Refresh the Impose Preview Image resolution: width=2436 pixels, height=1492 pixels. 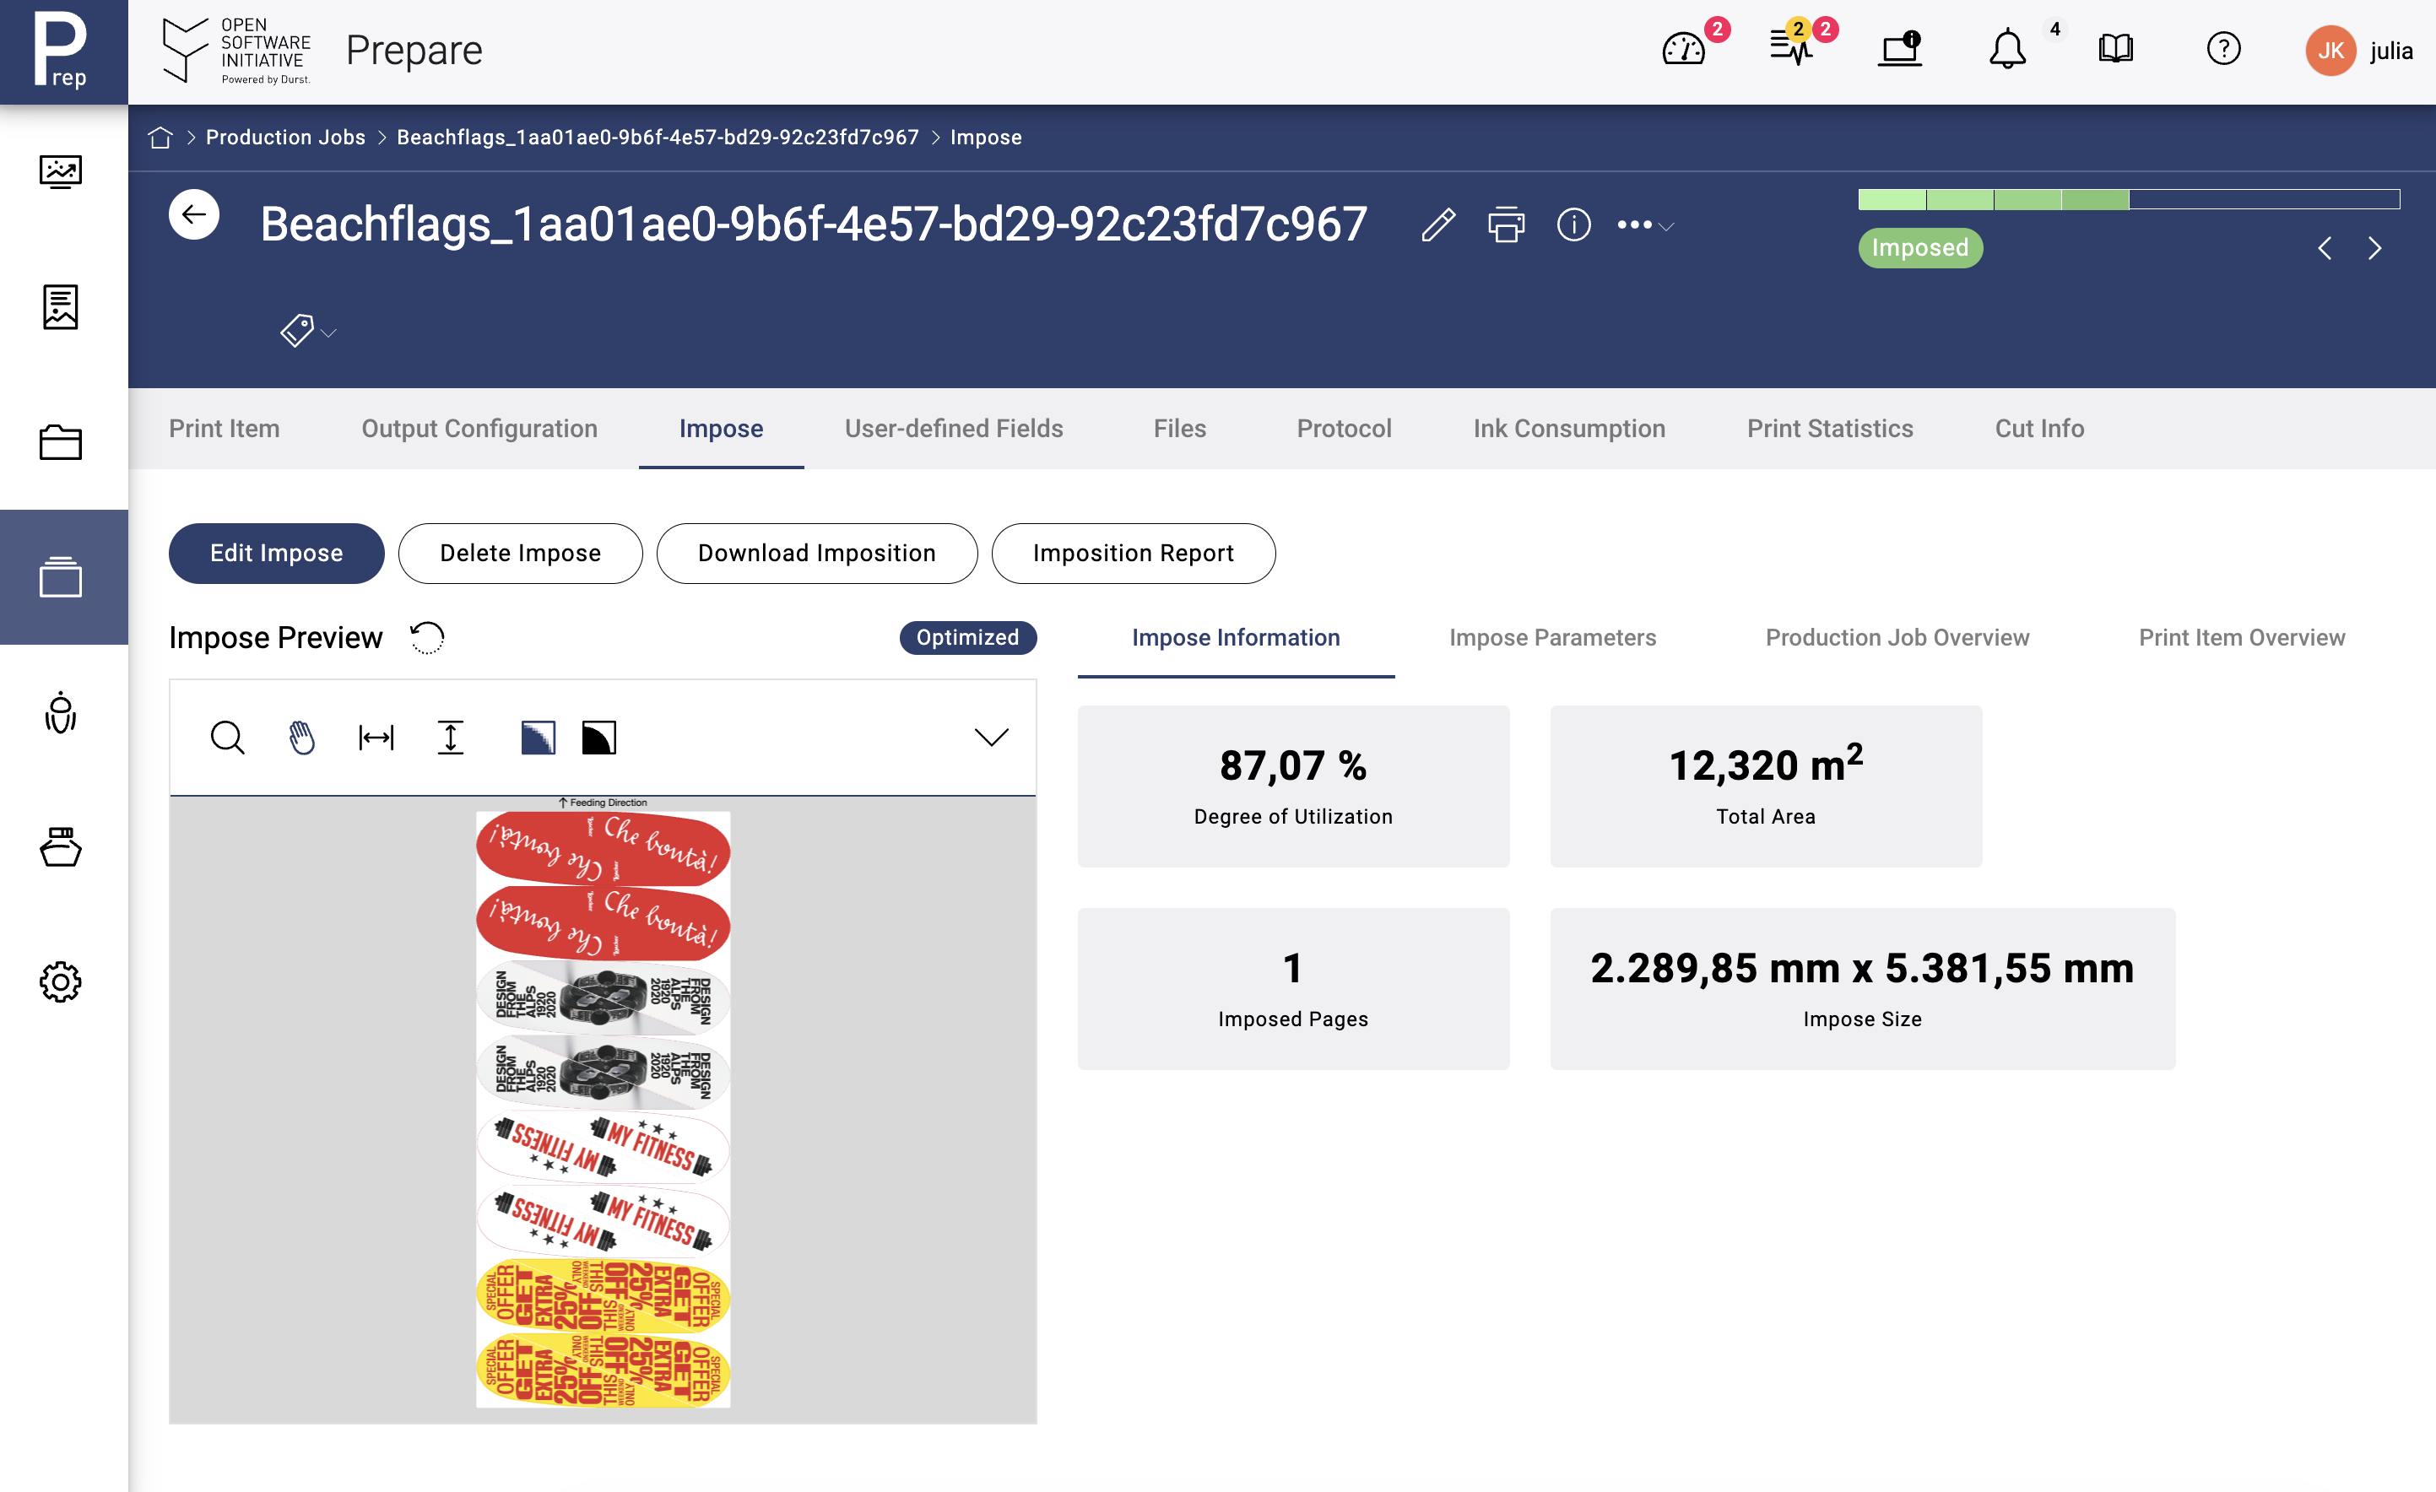(x=427, y=638)
